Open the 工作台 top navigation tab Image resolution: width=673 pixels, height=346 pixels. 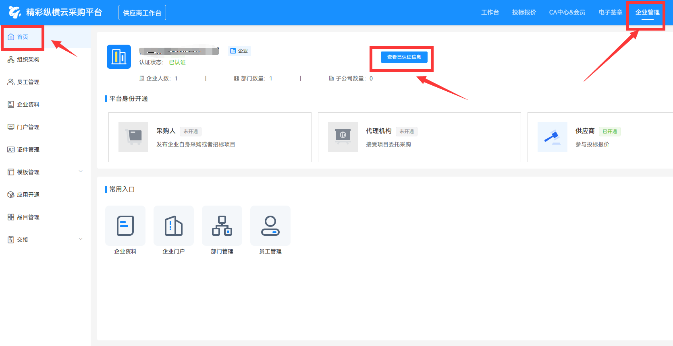click(490, 12)
